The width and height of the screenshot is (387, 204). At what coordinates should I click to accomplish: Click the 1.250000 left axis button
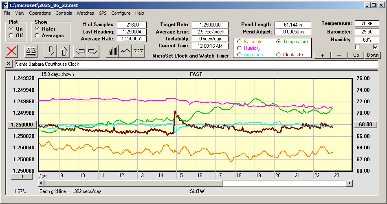pyautogui.click(x=22, y=124)
